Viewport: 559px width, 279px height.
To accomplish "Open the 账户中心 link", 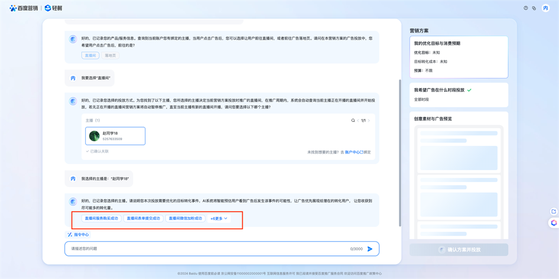I will click(x=354, y=153).
